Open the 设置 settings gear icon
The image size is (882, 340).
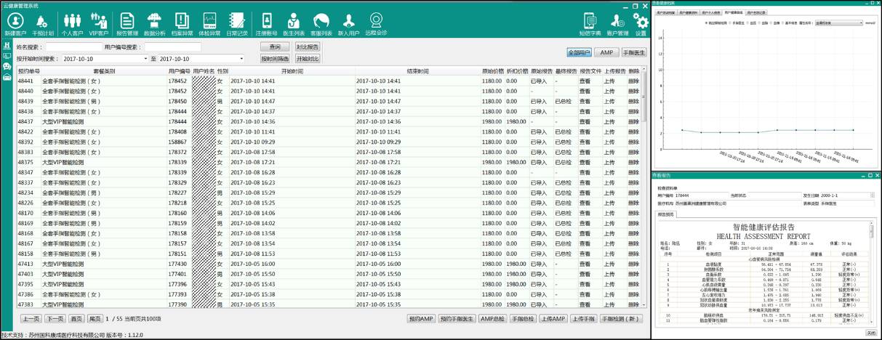click(x=641, y=24)
